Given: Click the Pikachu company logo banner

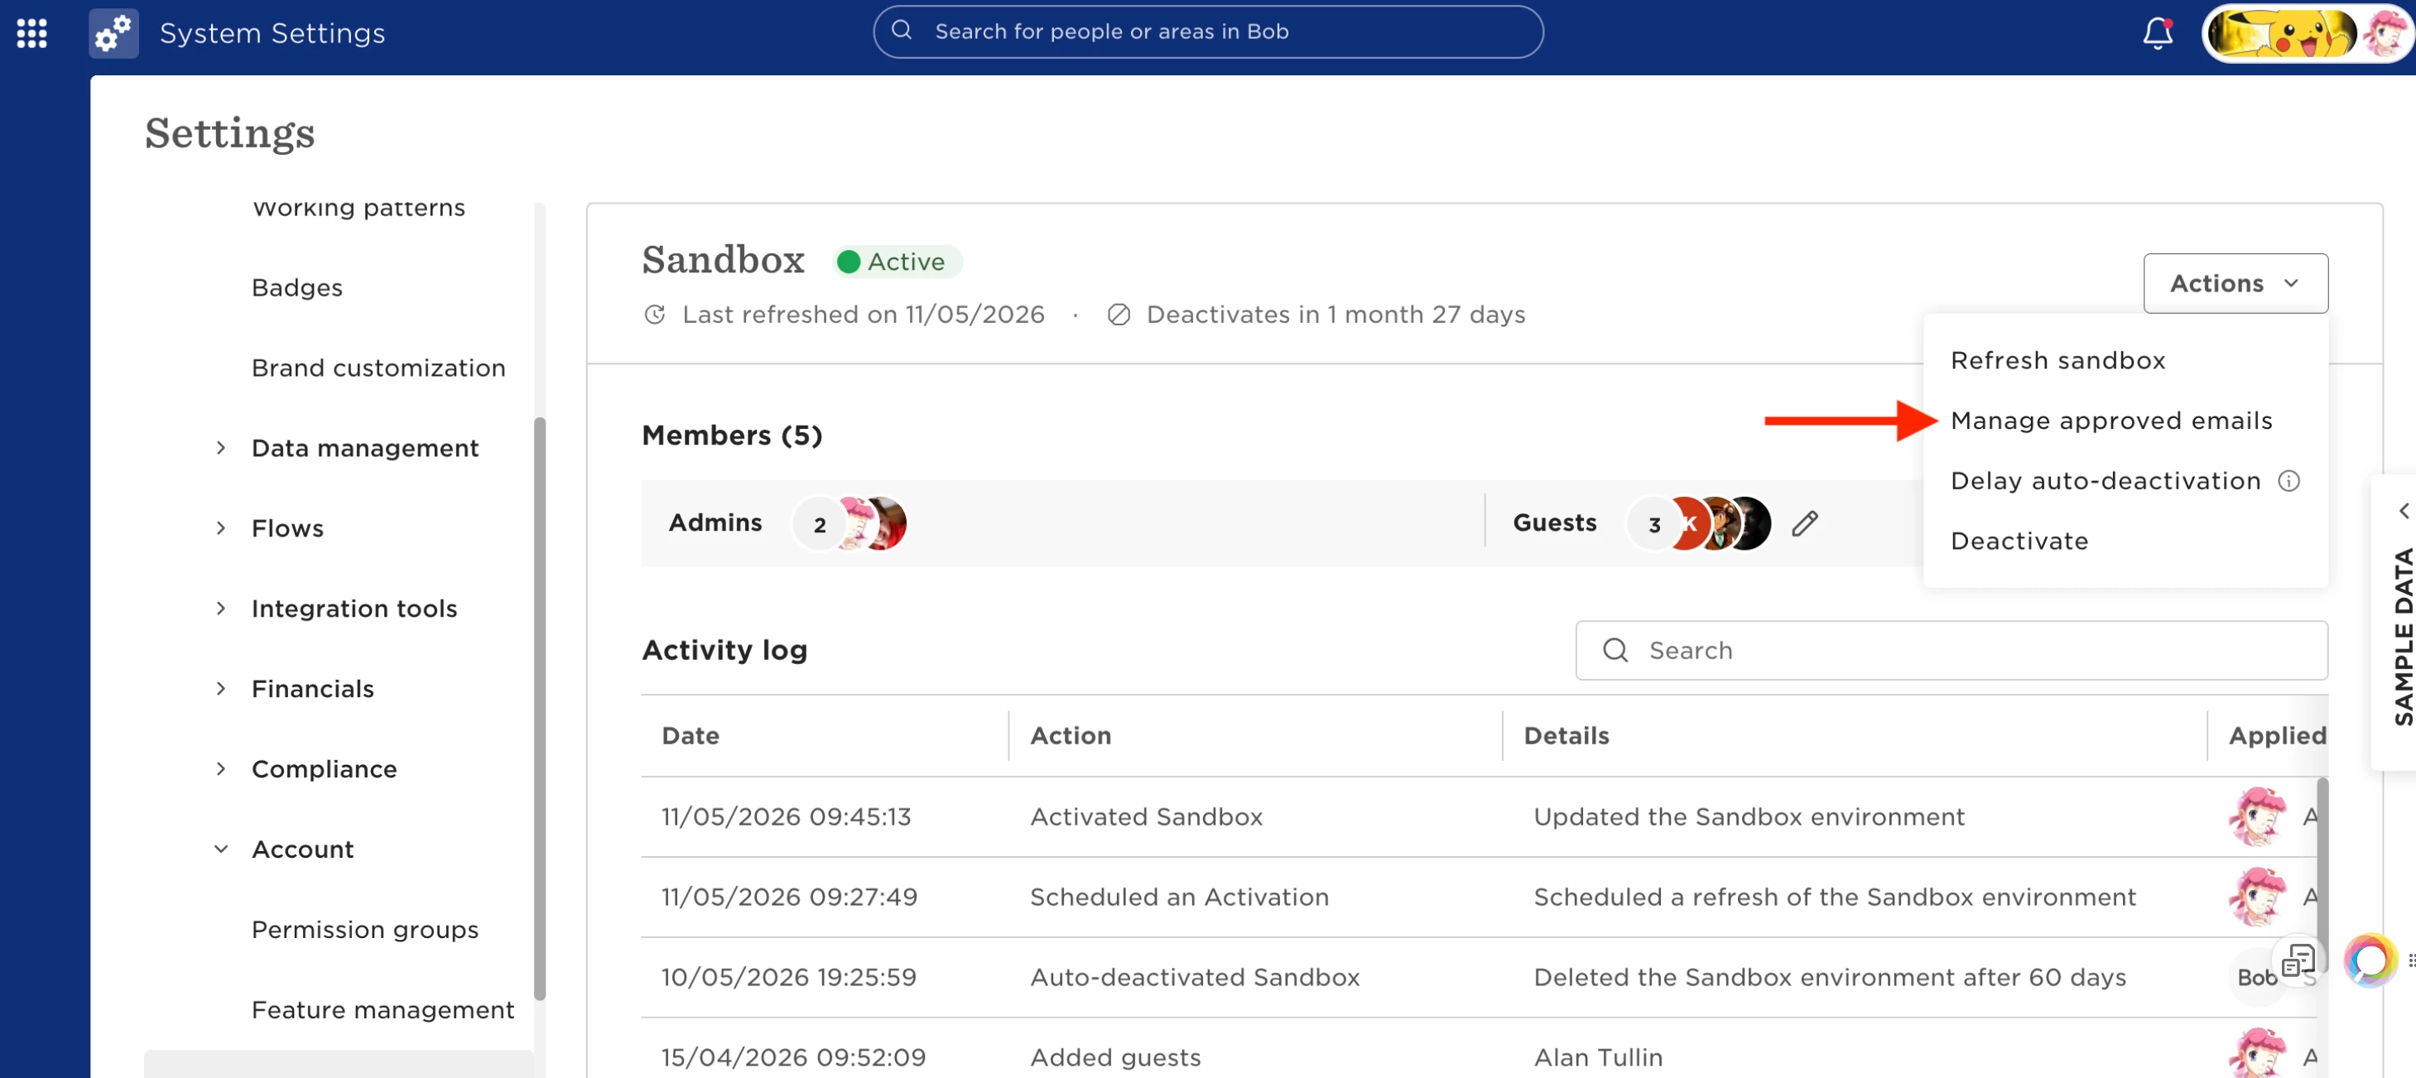Looking at the screenshot, I should pyautogui.click(x=2281, y=33).
